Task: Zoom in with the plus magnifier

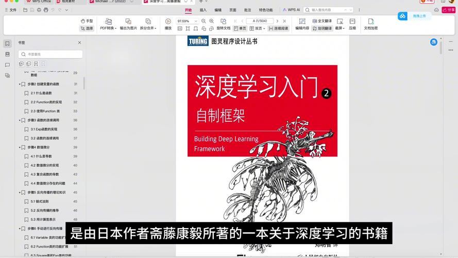Action: [212, 21]
